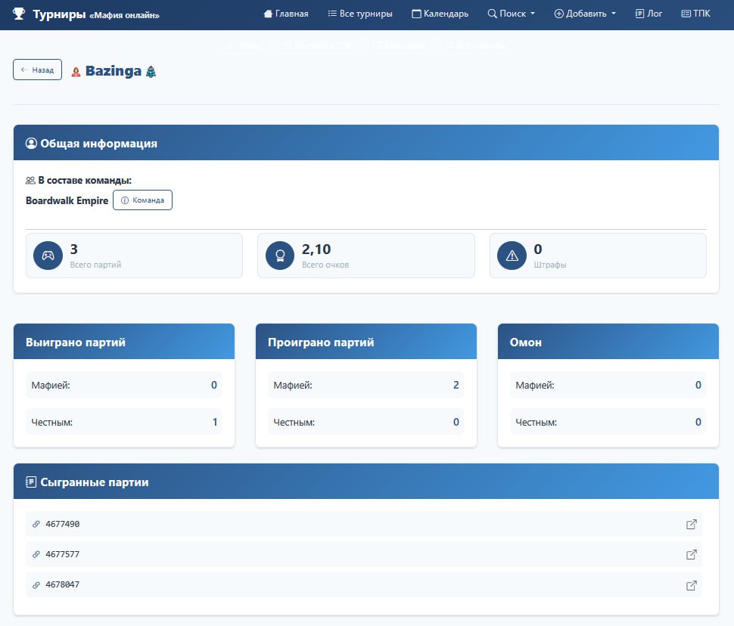Viewport: 734px width, 626px height.
Task: Go to Главная in navigation bar
Action: 285,14
